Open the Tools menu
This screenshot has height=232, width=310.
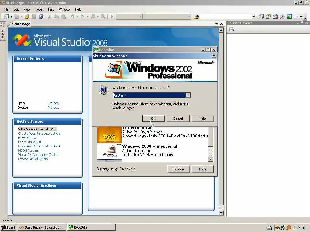39,9
